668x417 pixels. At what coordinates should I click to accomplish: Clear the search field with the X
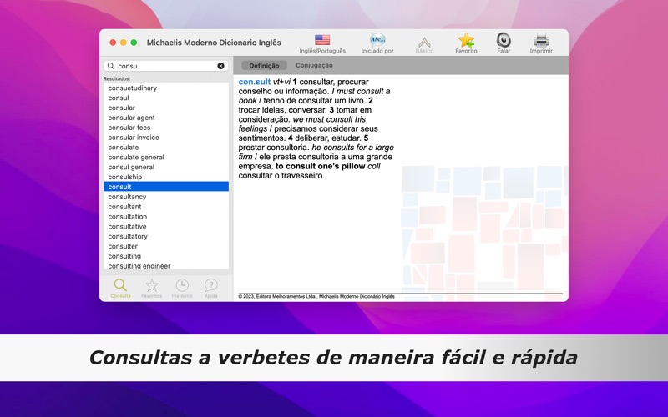(220, 66)
